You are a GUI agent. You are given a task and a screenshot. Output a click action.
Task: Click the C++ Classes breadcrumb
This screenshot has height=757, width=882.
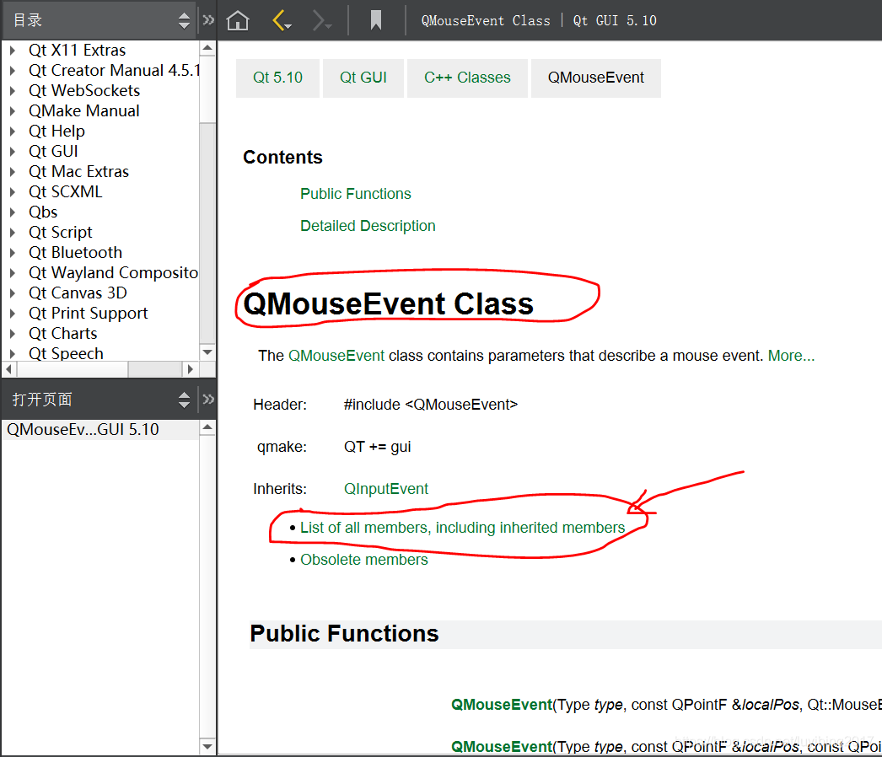467,78
